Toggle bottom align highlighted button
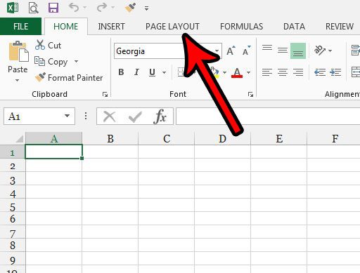This screenshot has width=360, height=273. (x=298, y=51)
